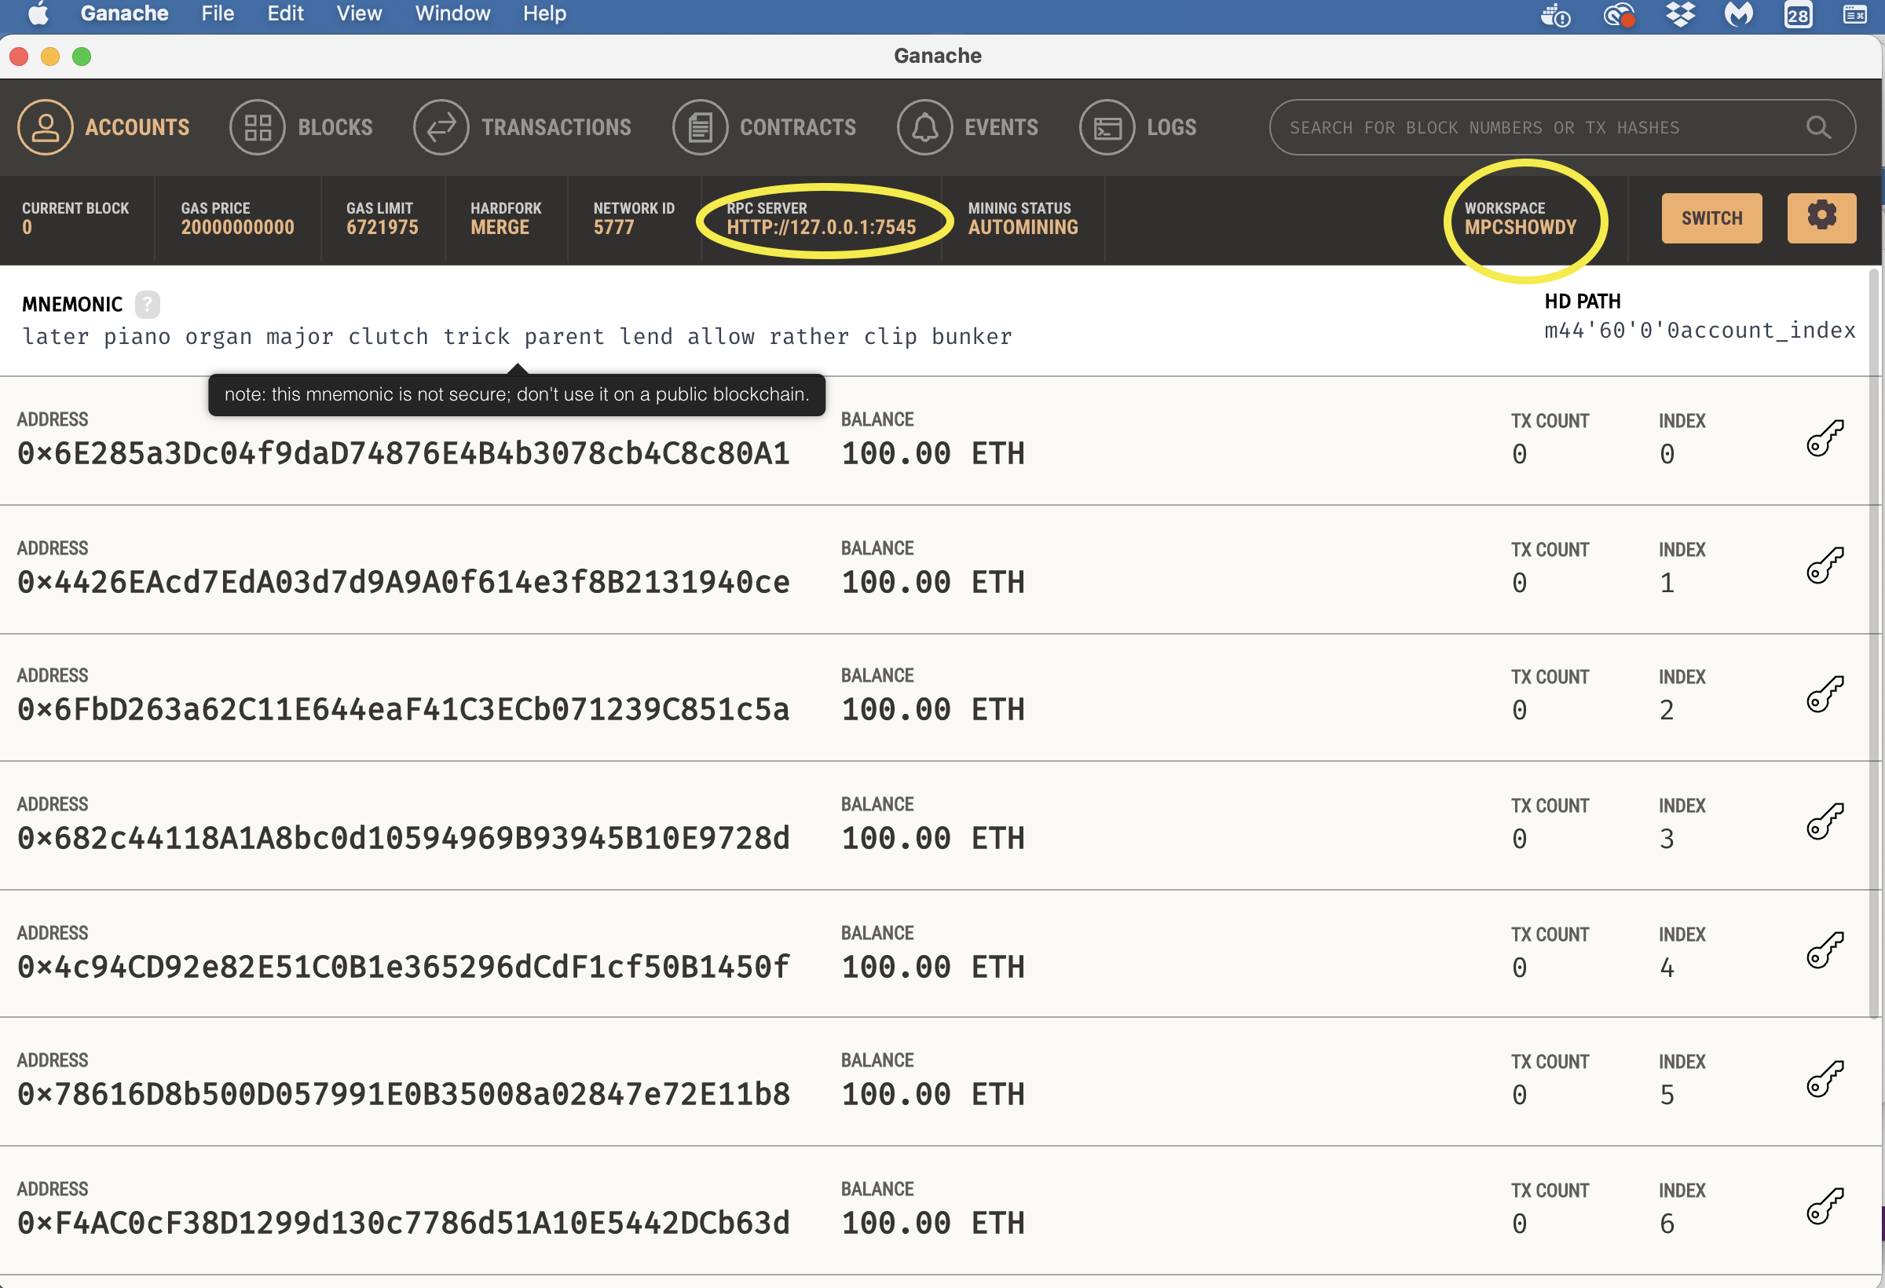Click the vertical scrollbar of accounts list

1874,641
